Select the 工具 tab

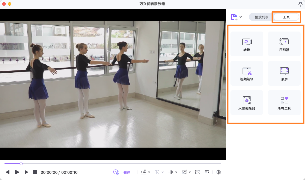pos(286,17)
